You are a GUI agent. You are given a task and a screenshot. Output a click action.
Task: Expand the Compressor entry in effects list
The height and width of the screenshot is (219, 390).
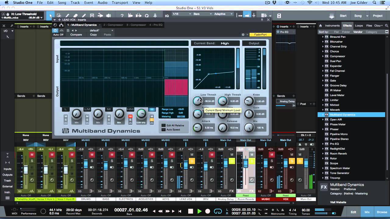323,56
